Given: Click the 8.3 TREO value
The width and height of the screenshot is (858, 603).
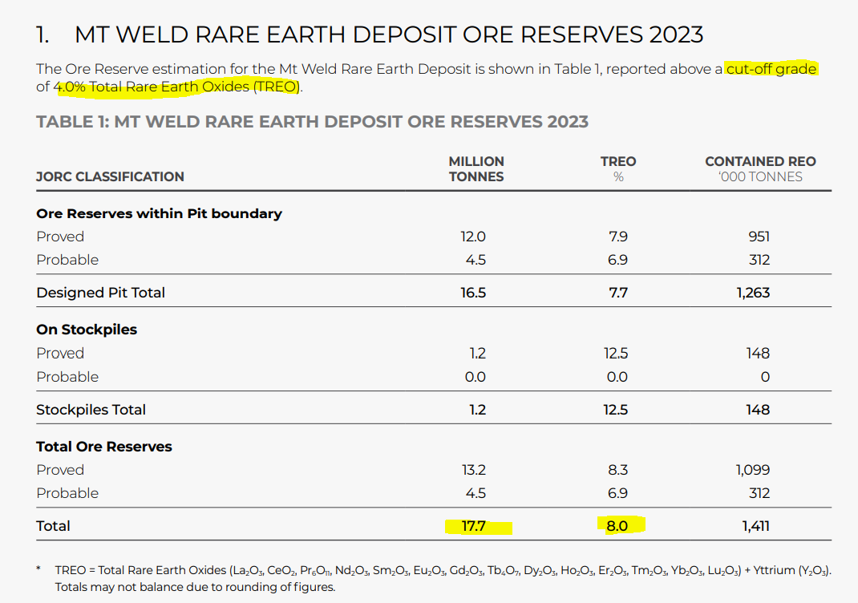Looking at the screenshot, I should (617, 469).
